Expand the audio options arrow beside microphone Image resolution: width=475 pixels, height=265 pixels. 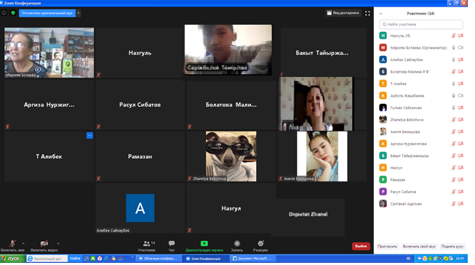(x=23, y=243)
